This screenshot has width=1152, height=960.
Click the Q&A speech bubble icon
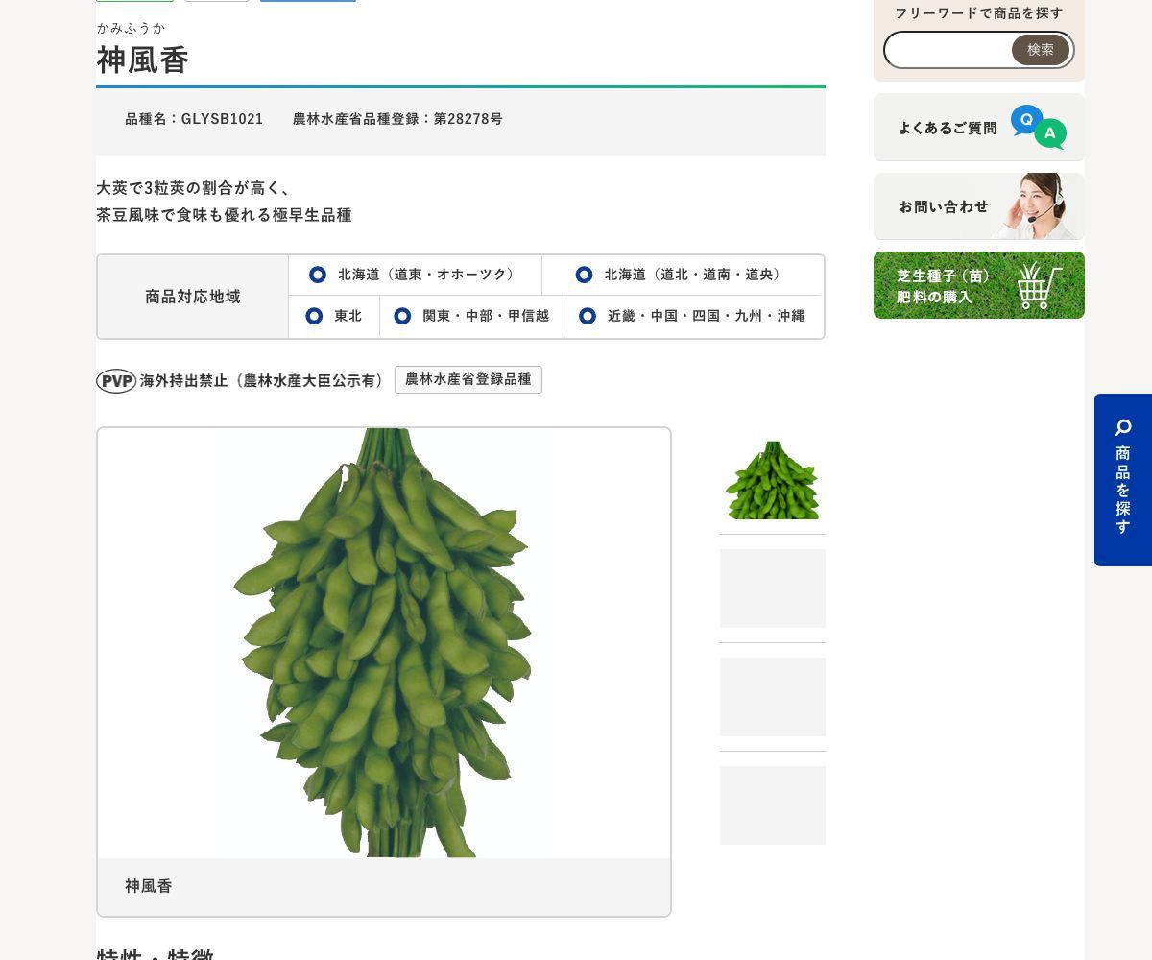(1039, 127)
